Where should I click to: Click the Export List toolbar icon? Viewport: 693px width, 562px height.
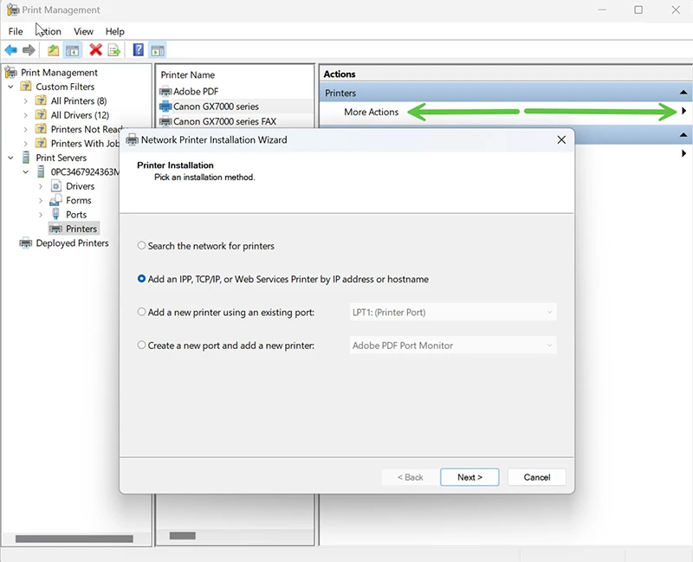coord(113,49)
